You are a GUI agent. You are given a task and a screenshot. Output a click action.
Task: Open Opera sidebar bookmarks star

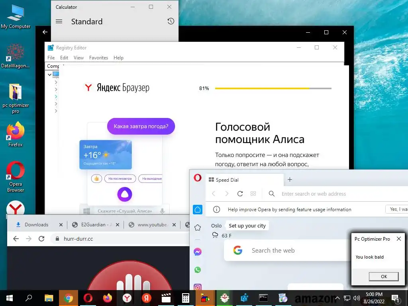[198, 228]
